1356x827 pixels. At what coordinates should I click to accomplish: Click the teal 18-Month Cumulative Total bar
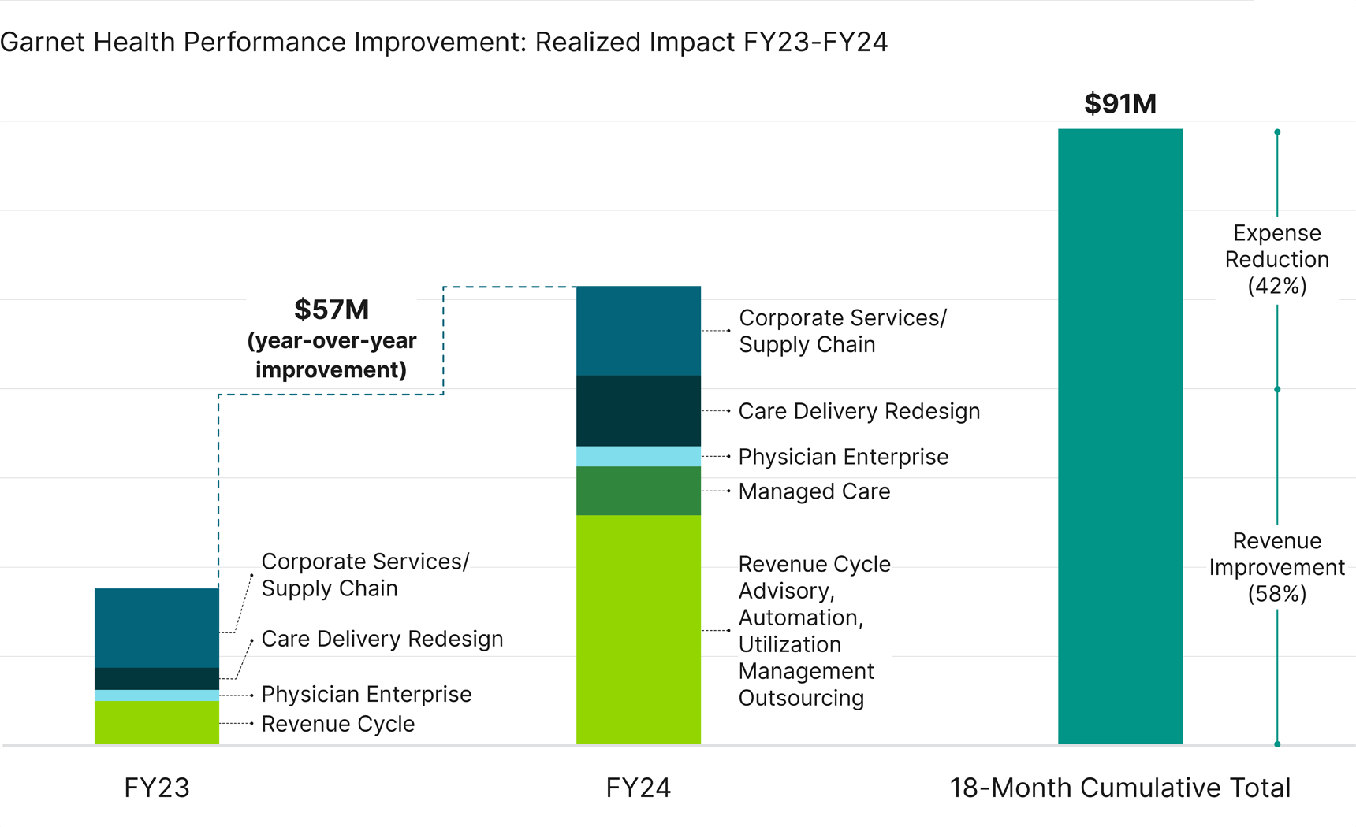[1120, 436]
